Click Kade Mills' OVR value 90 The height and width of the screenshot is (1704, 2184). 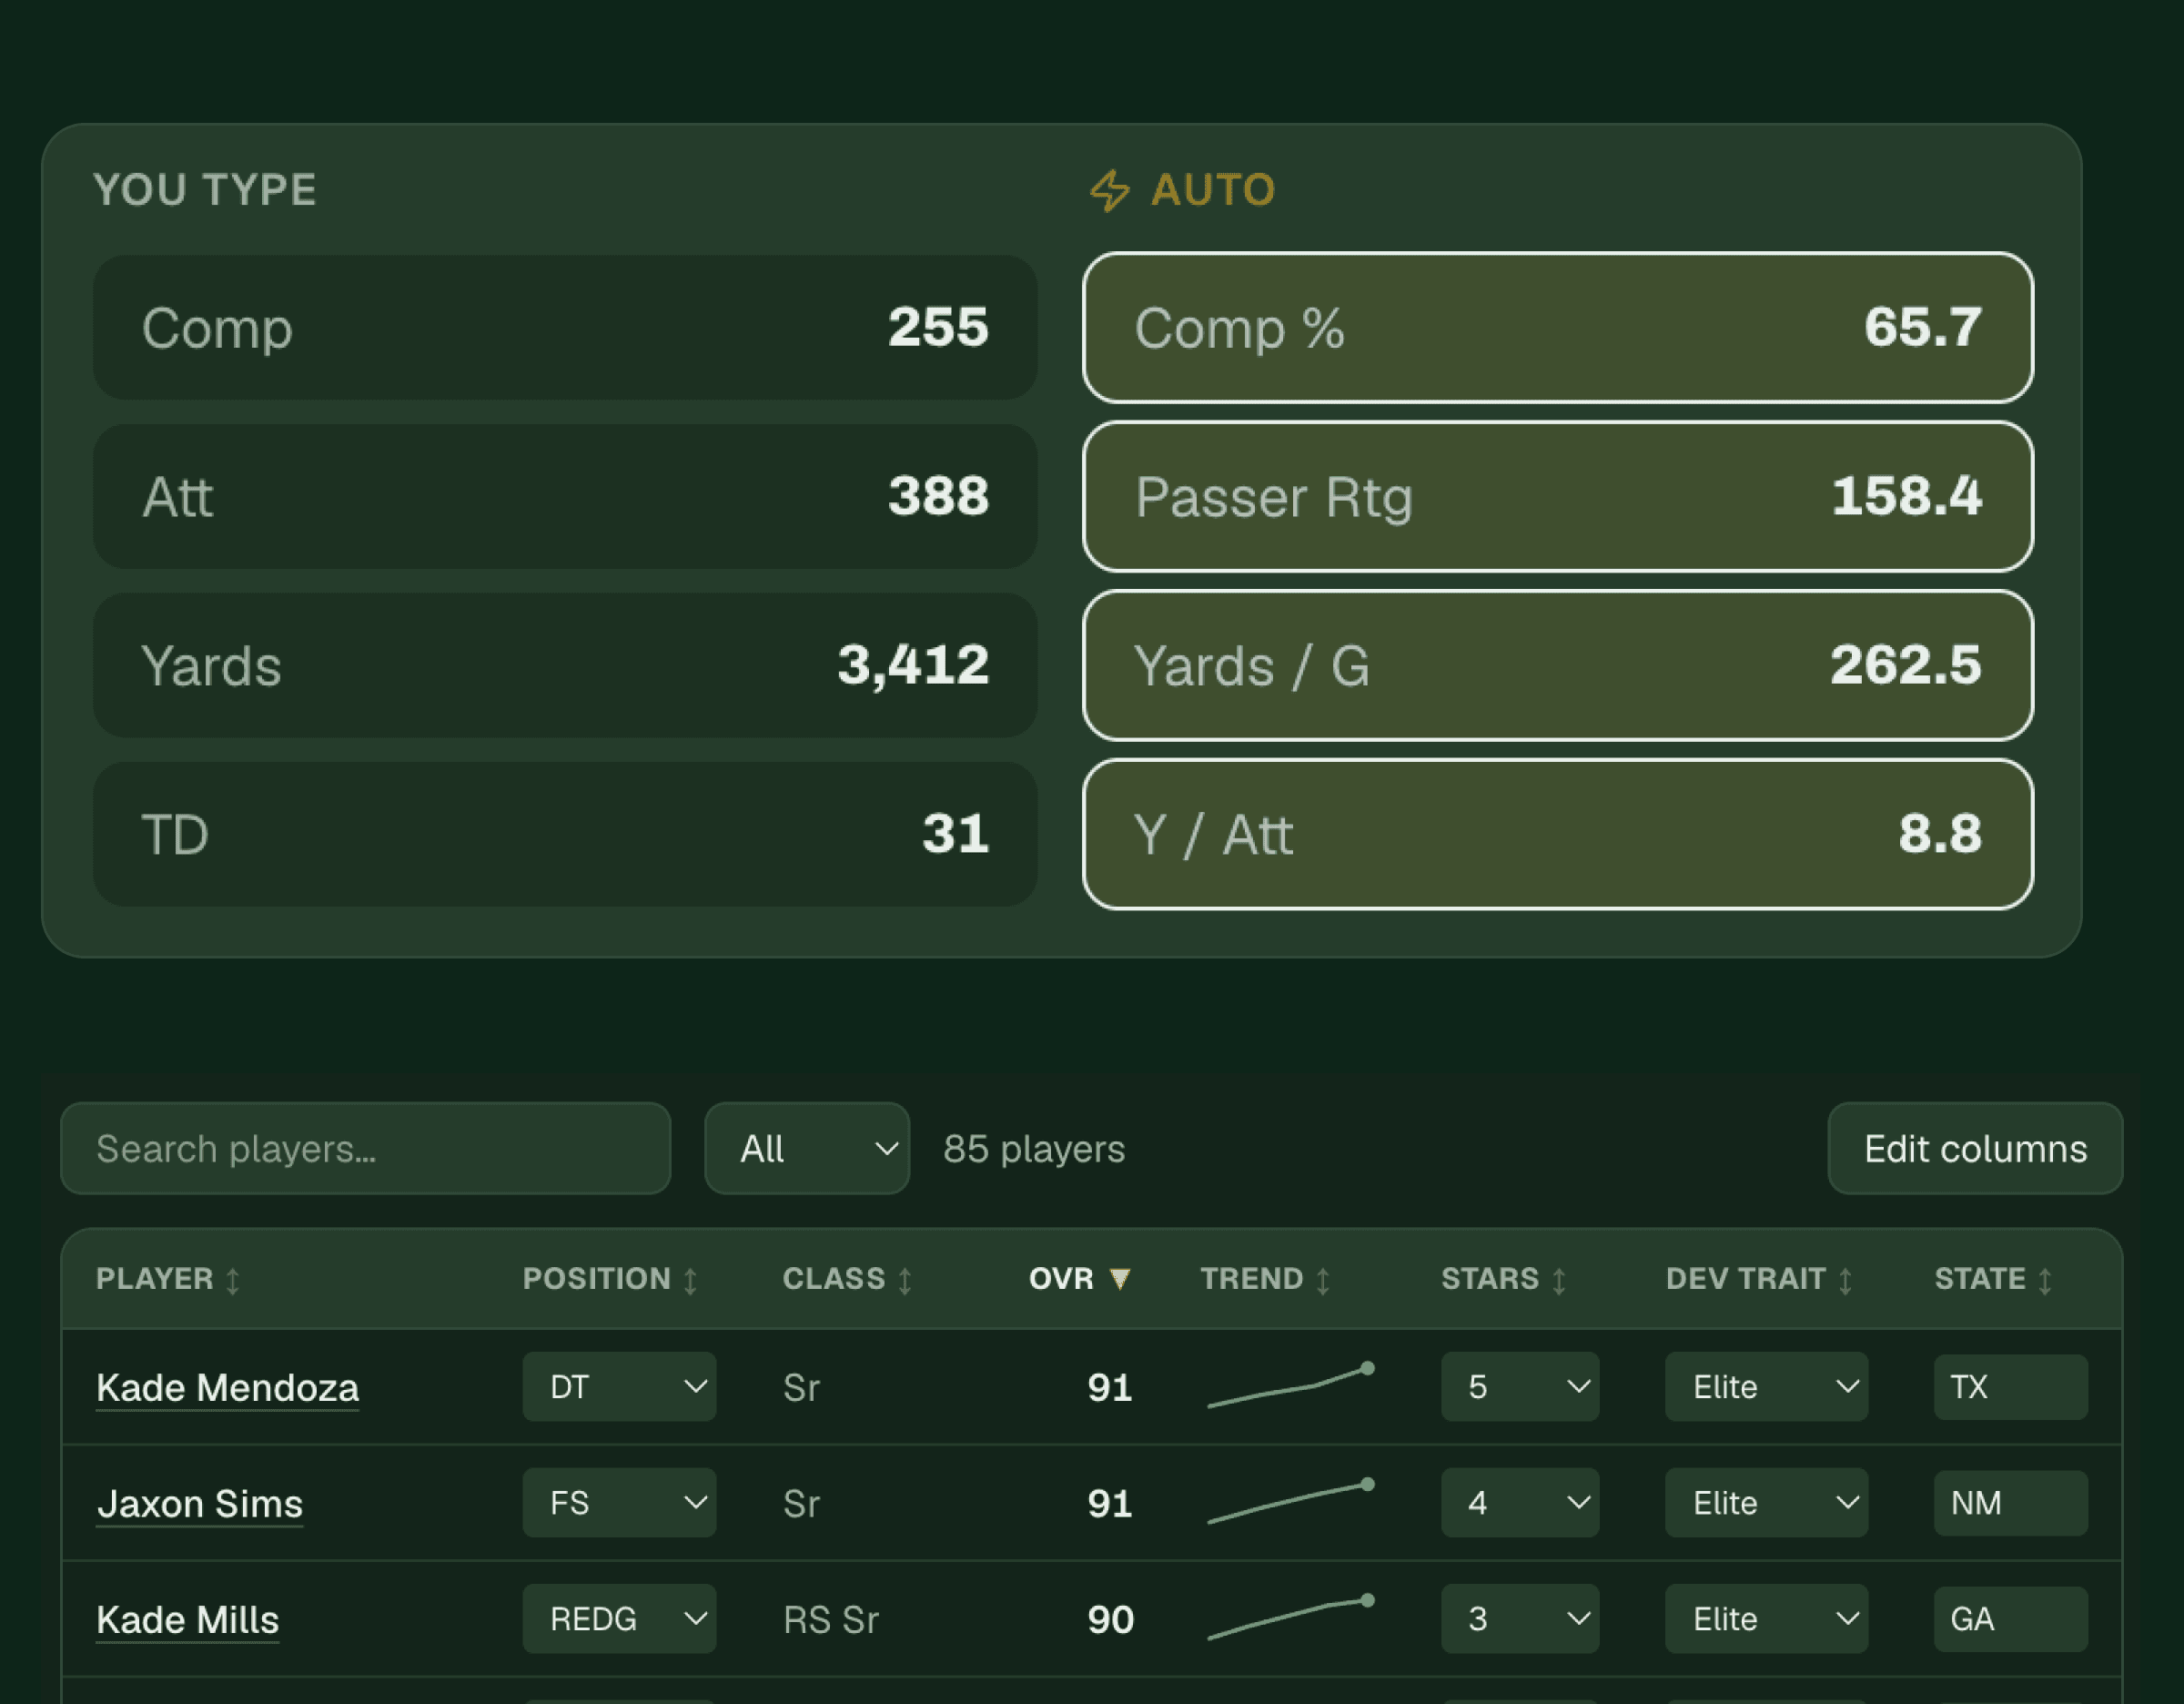click(1110, 1620)
